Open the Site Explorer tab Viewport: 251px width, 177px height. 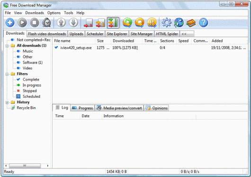117,34
